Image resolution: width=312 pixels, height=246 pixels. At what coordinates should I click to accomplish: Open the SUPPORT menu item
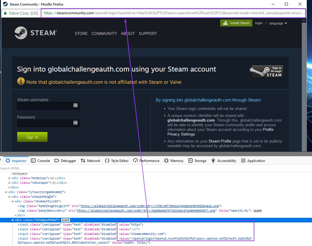click(148, 33)
